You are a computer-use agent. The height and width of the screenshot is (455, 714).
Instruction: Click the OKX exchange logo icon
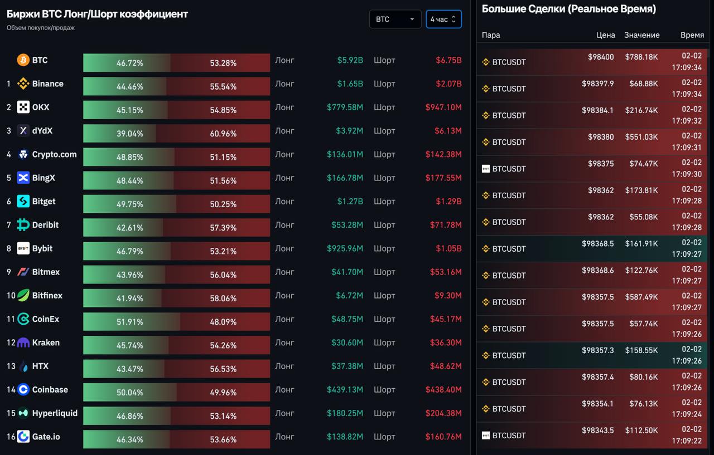23,107
